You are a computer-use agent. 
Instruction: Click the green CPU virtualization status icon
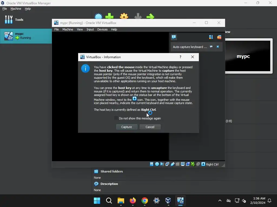point(193,164)
